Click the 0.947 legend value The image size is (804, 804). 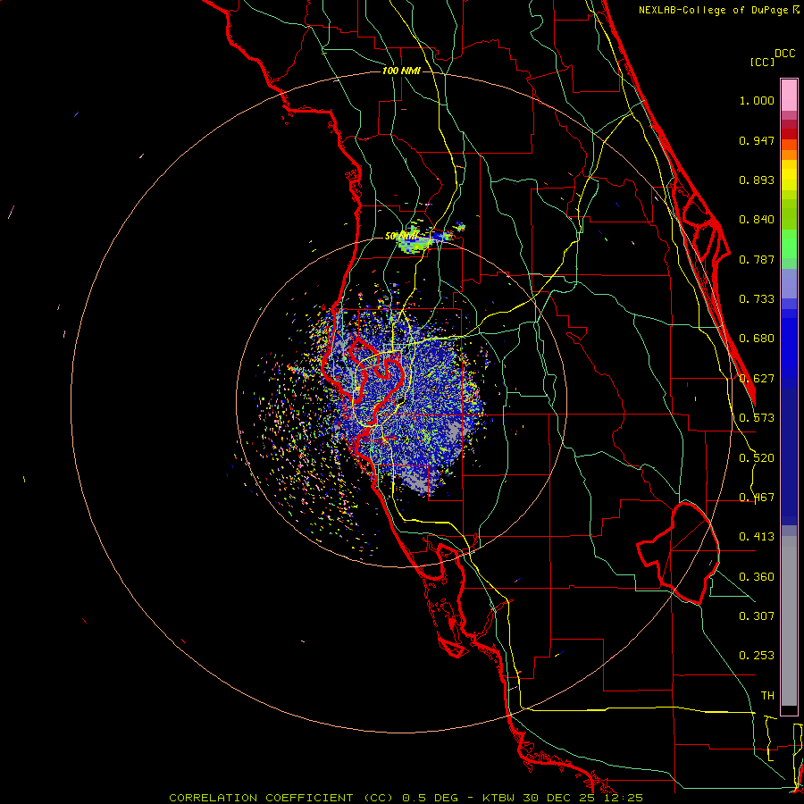pos(757,140)
